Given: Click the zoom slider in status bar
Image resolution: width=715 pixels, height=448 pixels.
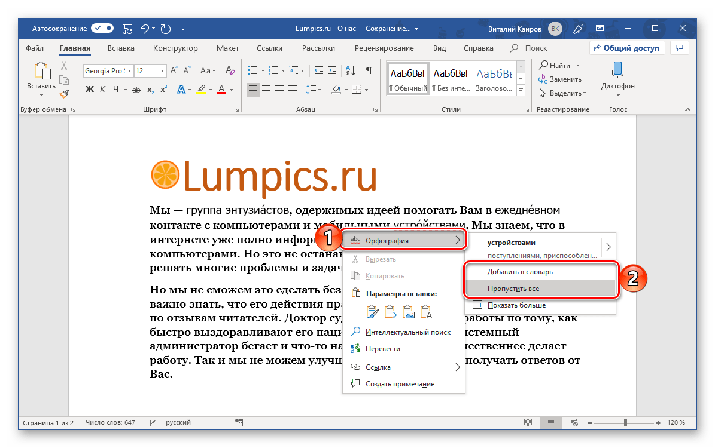Looking at the screenshot, I should [x=626, y=423].
